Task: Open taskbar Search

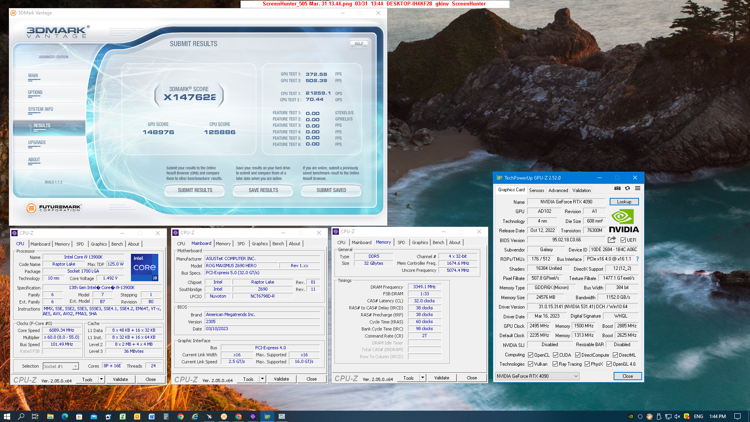Action: [x=21, y=417]
